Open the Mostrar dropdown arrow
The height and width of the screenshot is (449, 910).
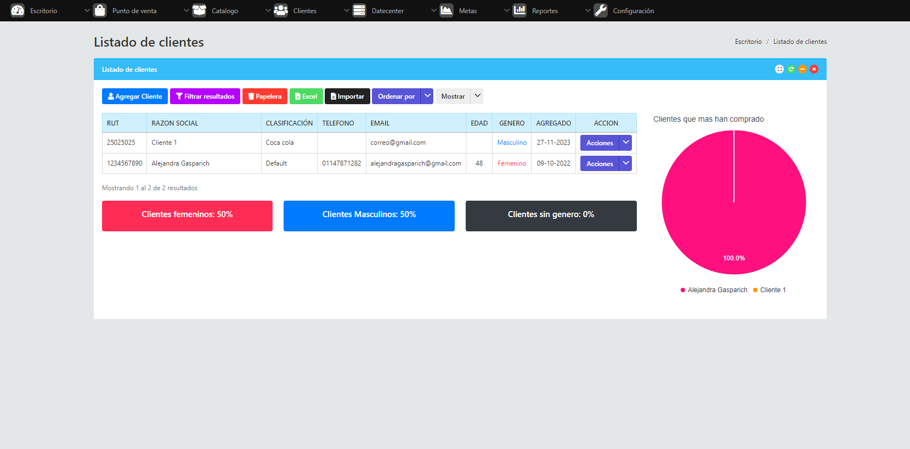(477, 96)
